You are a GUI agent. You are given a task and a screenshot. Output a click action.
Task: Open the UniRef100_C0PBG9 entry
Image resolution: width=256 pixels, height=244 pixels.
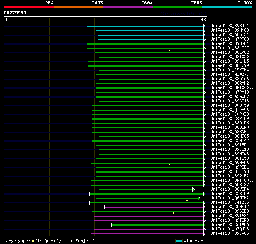coord(230,119)
